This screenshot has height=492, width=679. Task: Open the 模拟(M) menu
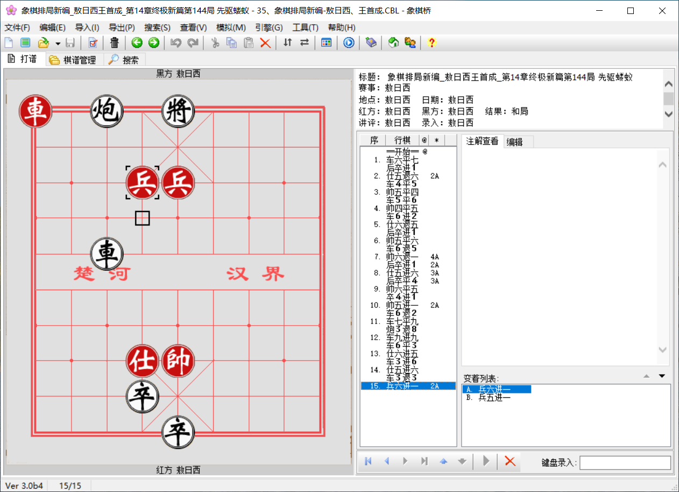click(x=231, y=27)
